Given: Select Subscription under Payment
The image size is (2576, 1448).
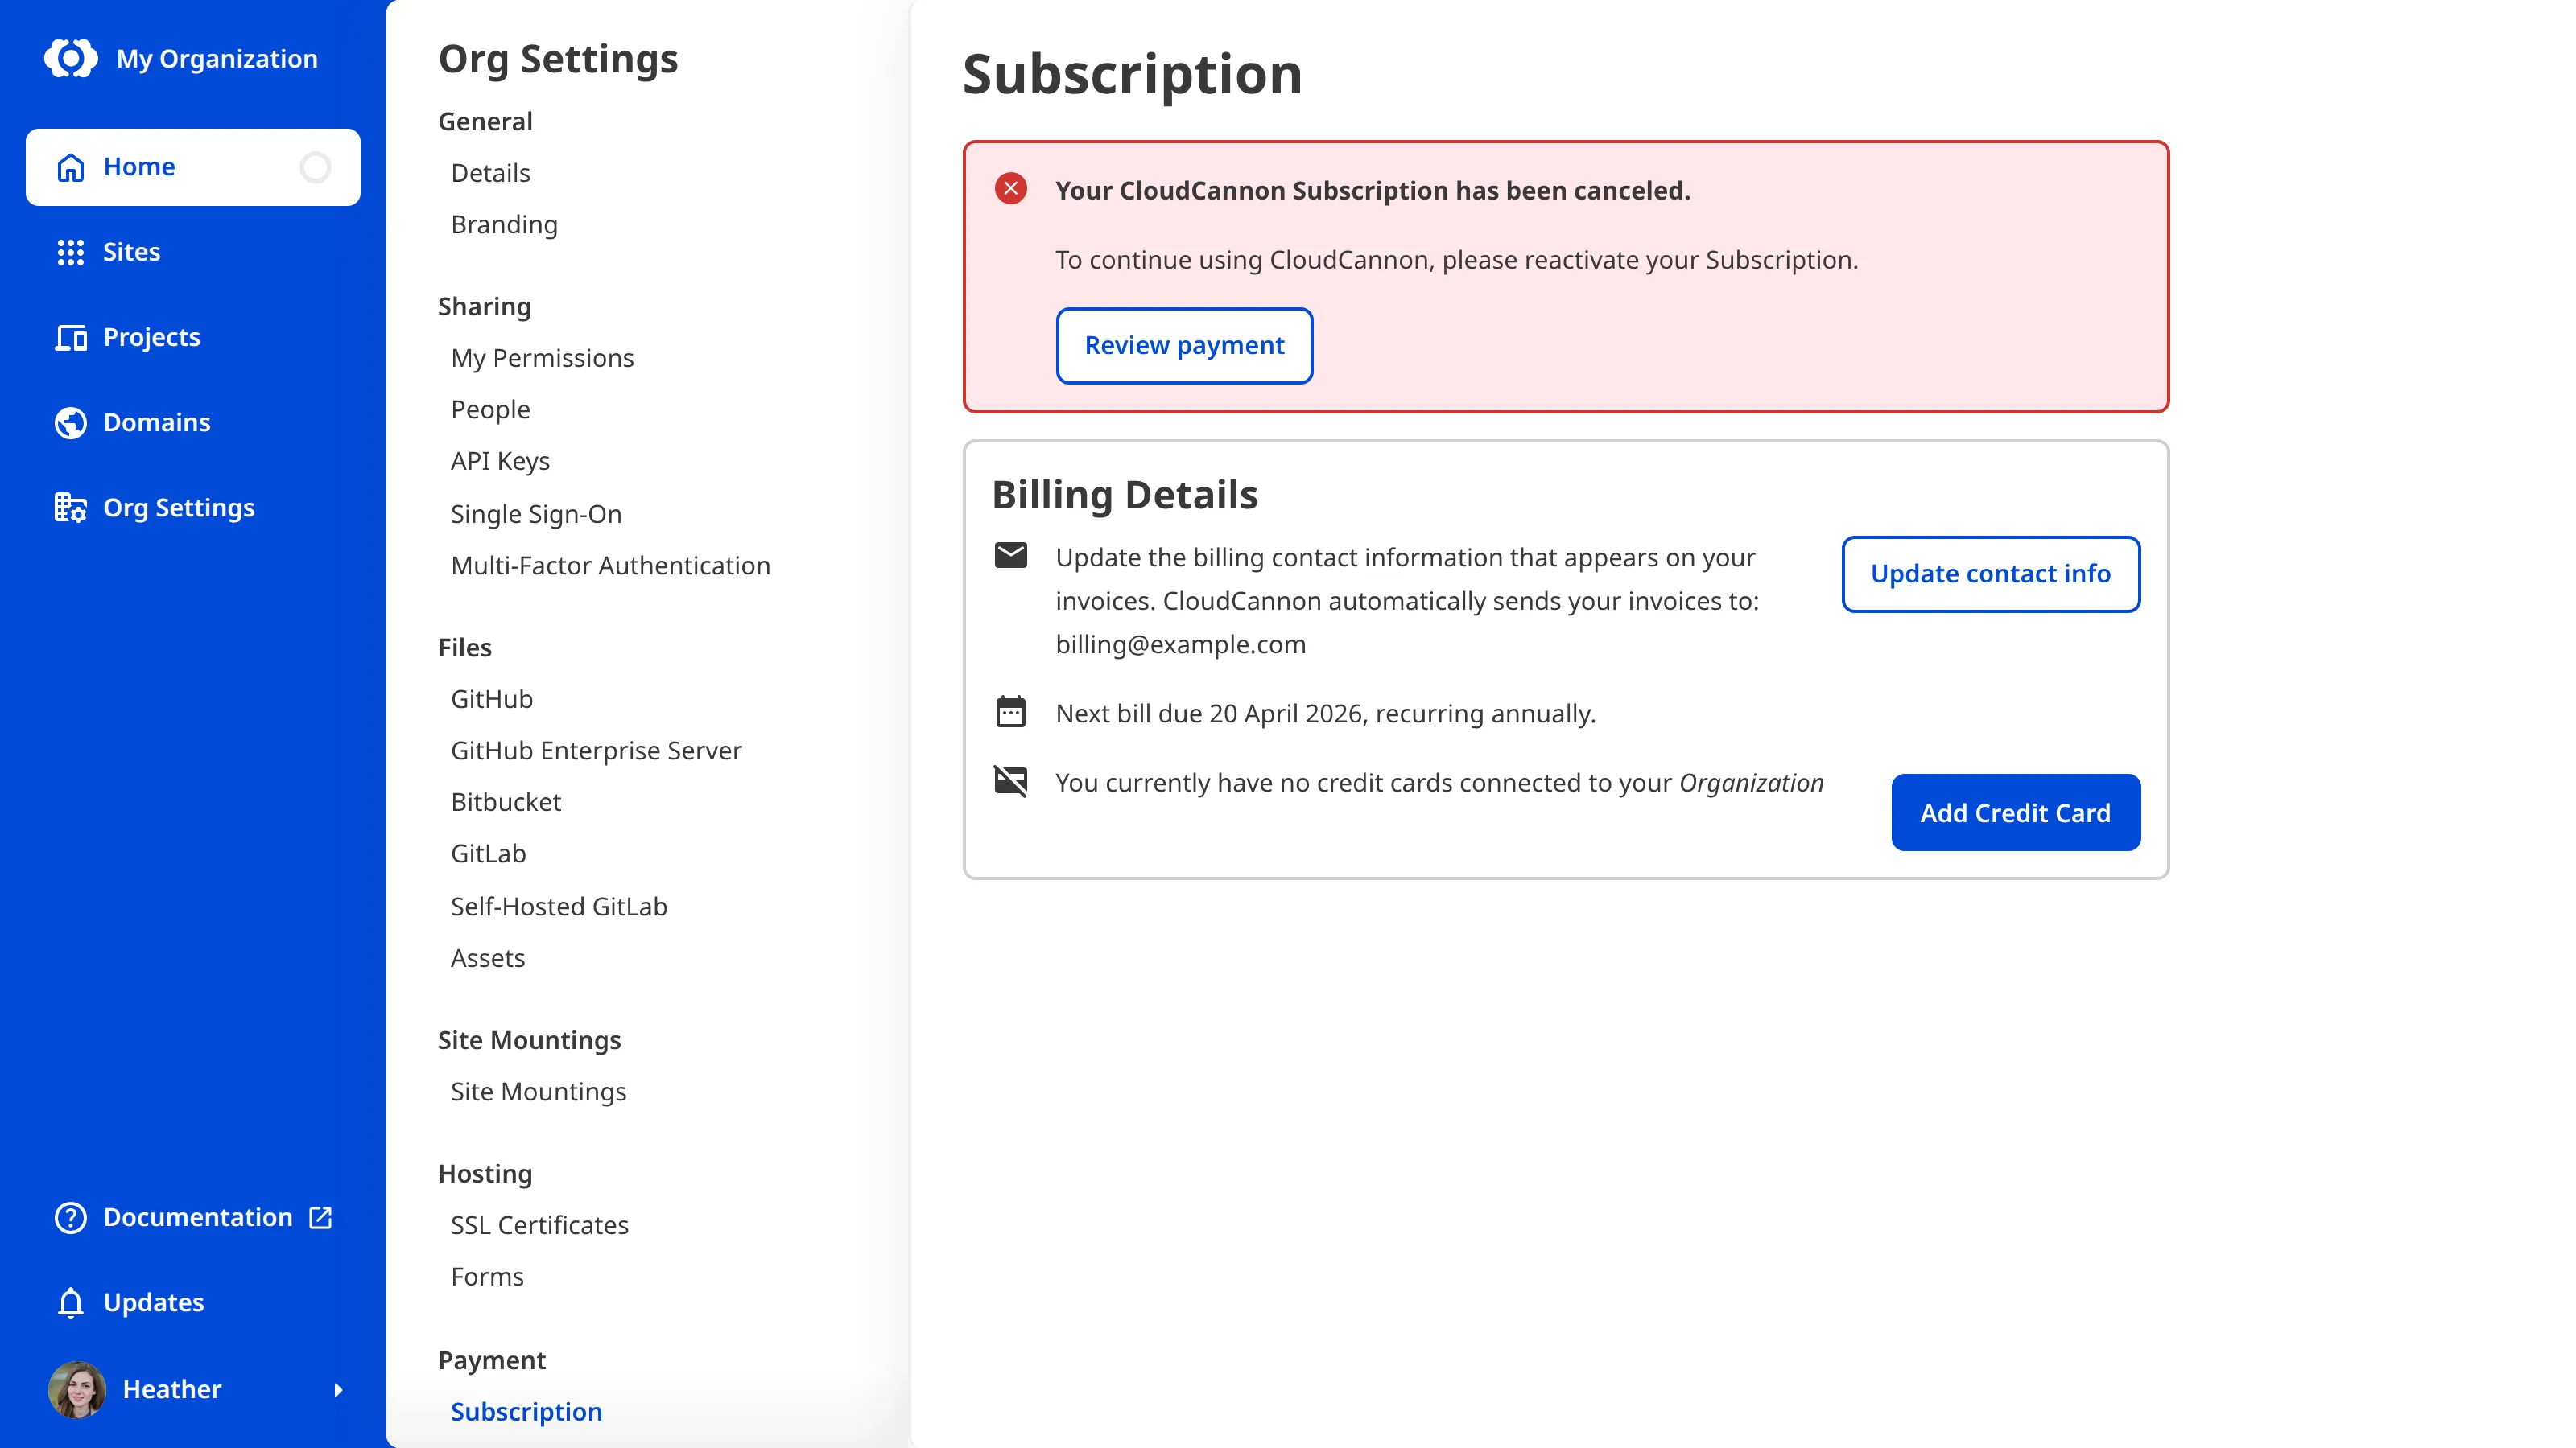Looking at the screenshot, I should [526, 1412].
